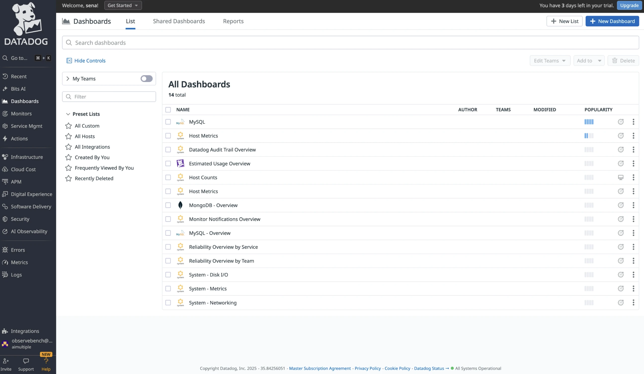Check Host Counts checkbox
This screenshot has width=644, height=374.
coord(168,177)
